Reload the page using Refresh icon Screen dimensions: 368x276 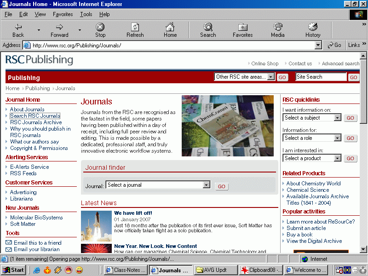pos(135,27)
